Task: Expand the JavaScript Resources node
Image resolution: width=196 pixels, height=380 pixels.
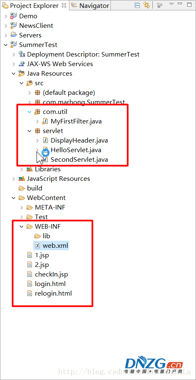Action: [14, 179]
